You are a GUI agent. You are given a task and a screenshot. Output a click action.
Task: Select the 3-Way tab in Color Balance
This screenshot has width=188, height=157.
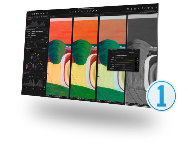[x=32, y=51]
